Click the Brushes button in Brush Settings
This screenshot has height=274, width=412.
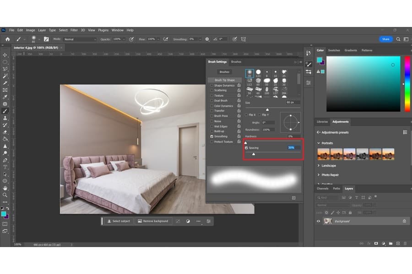(x=224, y=72)
